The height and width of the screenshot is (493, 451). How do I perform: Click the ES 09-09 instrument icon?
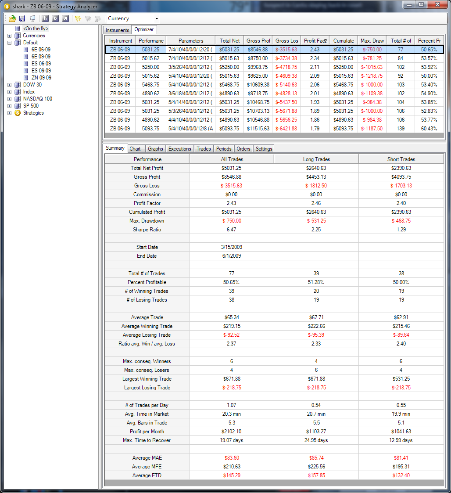tap(26, 70)
